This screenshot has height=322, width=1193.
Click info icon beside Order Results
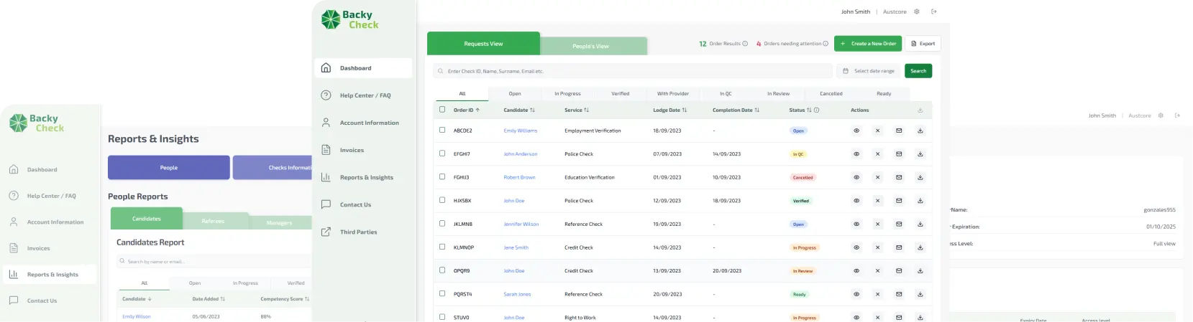pyautogui.click(x=745, y=44)
